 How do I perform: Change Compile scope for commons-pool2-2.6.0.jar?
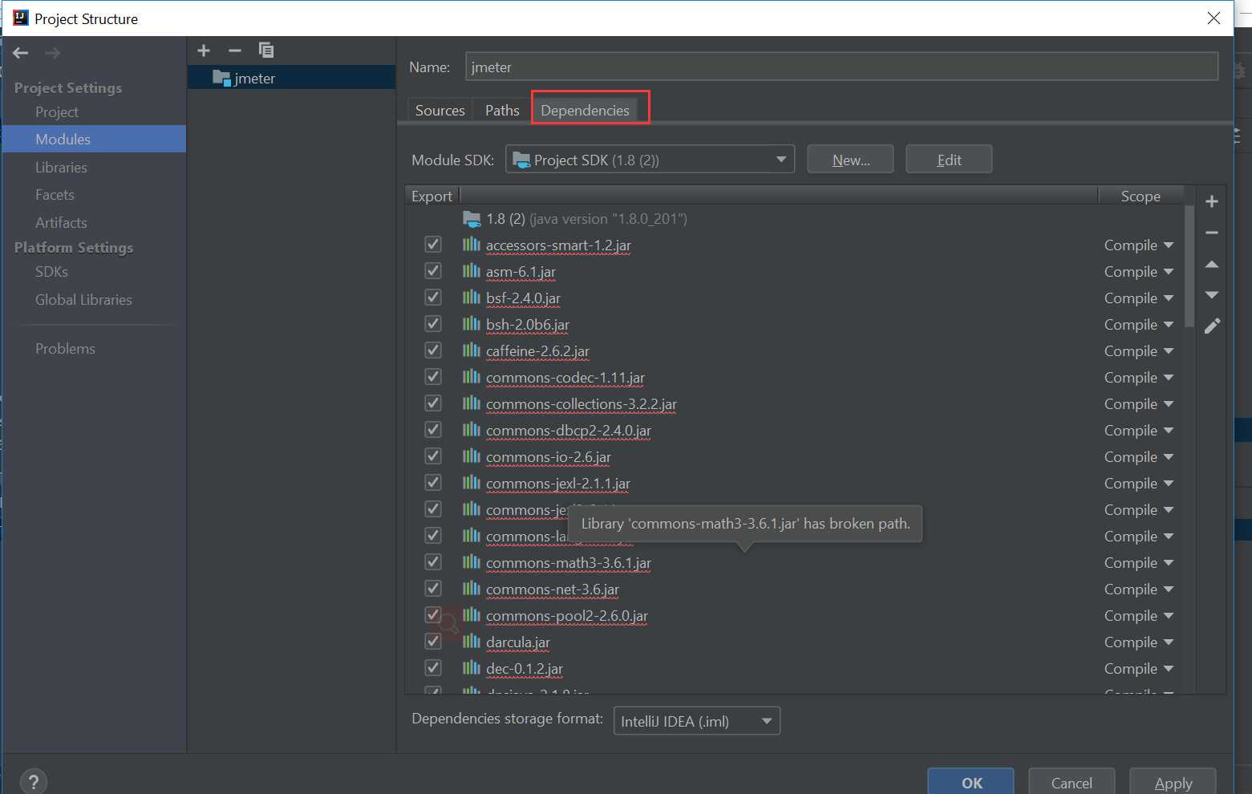[1139, 616]
